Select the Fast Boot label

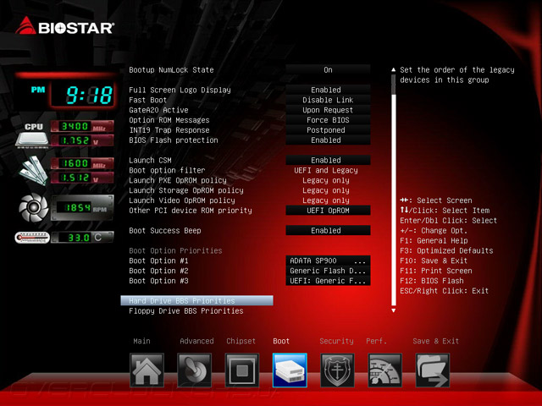pos(147,100)
